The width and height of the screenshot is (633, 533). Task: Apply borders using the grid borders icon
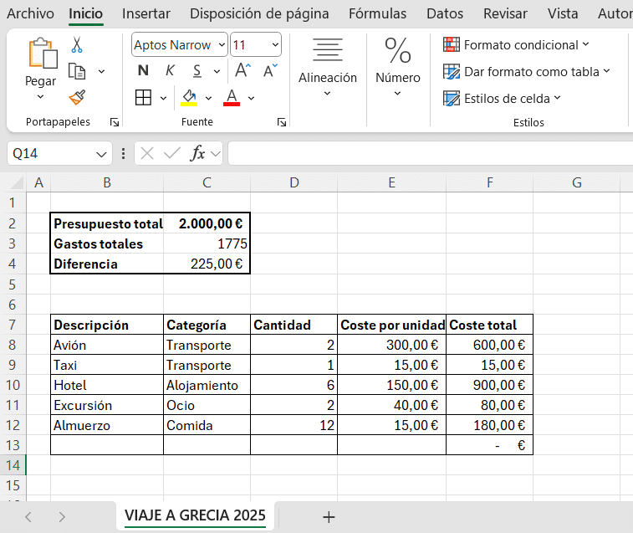point(143,97)
